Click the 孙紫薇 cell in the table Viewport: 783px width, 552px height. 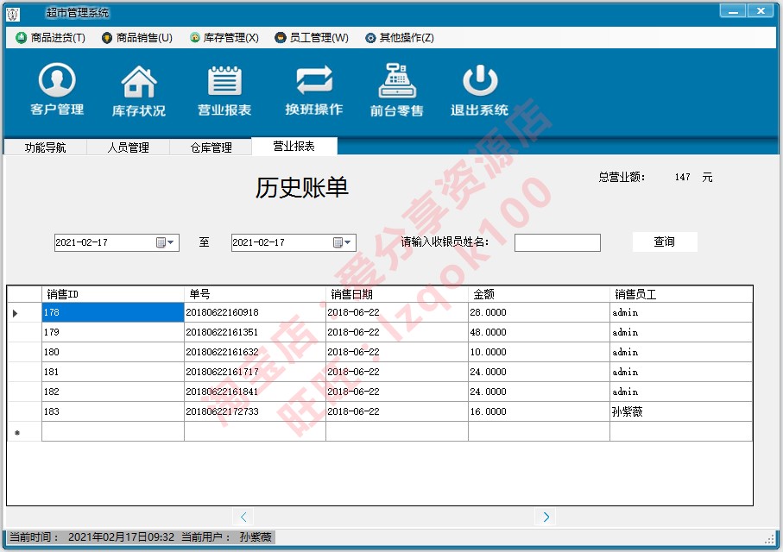(x=681, y=411)
